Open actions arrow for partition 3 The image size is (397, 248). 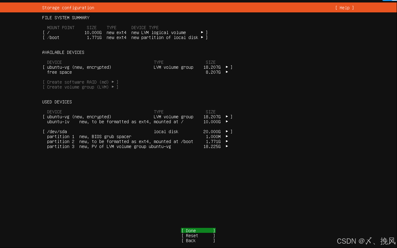(x=227, y=146)
